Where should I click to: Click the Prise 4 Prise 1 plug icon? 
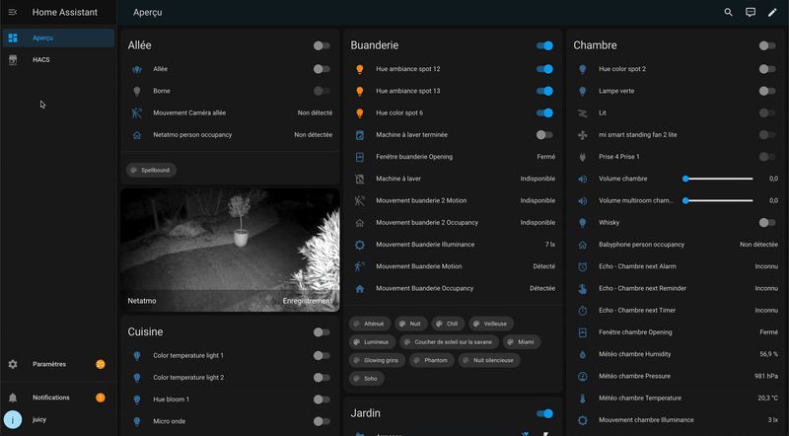(x=583, y=157)
